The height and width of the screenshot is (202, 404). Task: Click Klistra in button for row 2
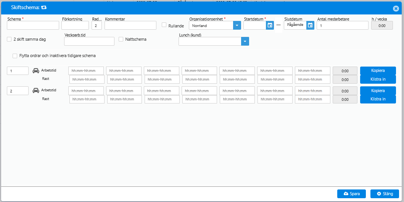point(378,99)
